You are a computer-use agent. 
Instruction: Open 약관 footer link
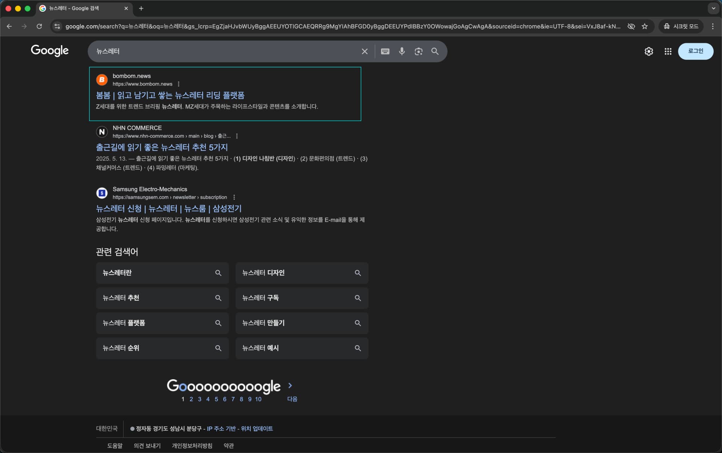click(229, 446)
